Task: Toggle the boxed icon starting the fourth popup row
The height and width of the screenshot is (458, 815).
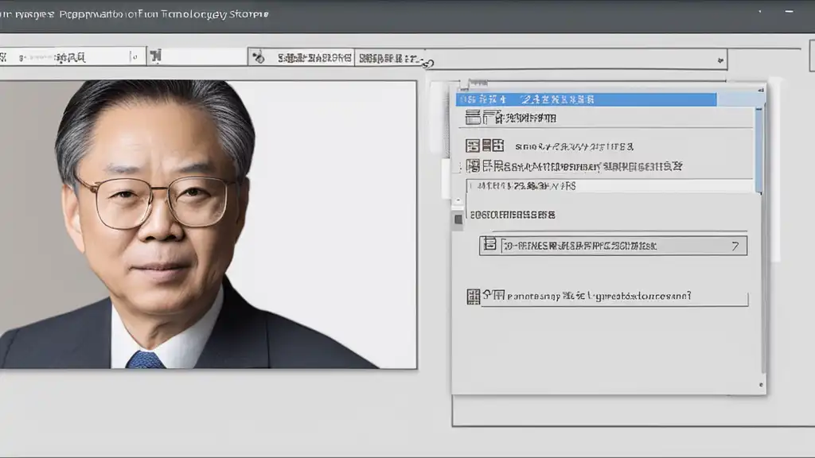Action: [x=473, y=166]
